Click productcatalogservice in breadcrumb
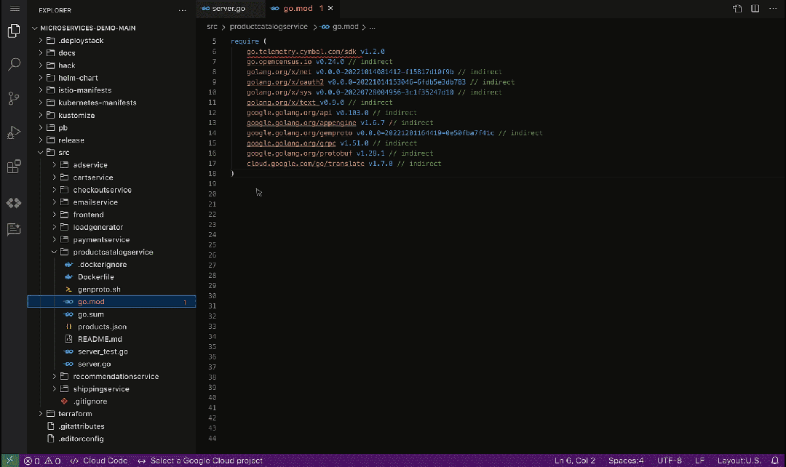The width and height of the screenshot is (786, 467). tap(269, 27)
